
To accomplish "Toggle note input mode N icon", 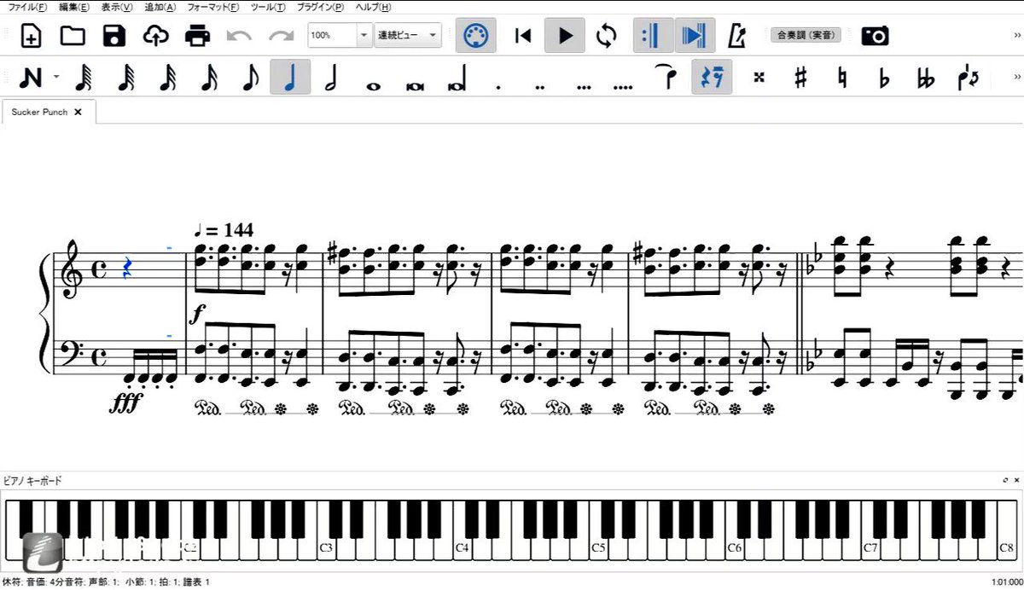I will coord(30,78).
